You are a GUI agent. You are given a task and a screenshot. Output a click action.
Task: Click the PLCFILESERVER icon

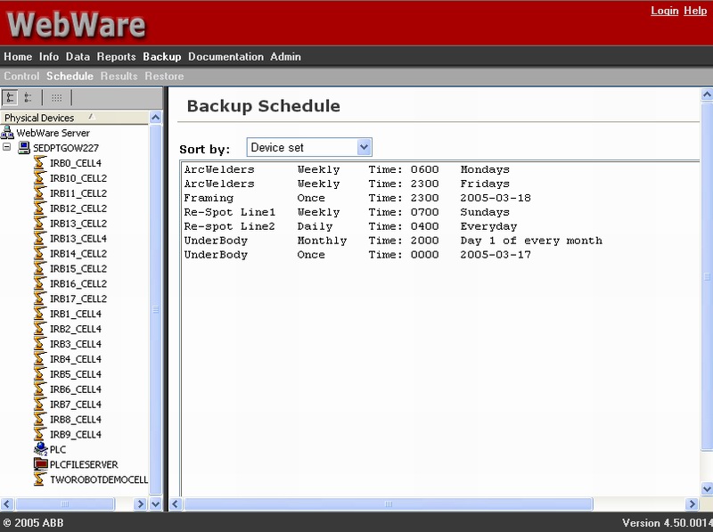39,464
